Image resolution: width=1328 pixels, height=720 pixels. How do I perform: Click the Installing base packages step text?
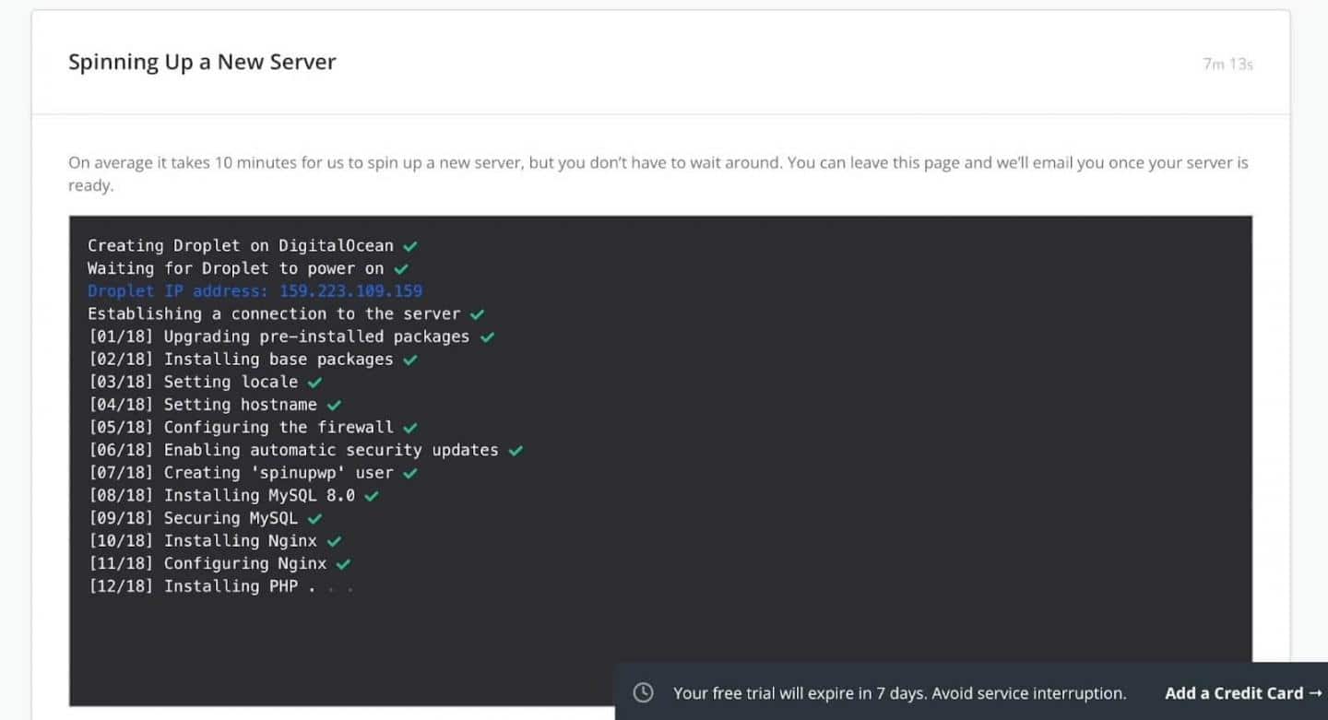tap(278, 360)
